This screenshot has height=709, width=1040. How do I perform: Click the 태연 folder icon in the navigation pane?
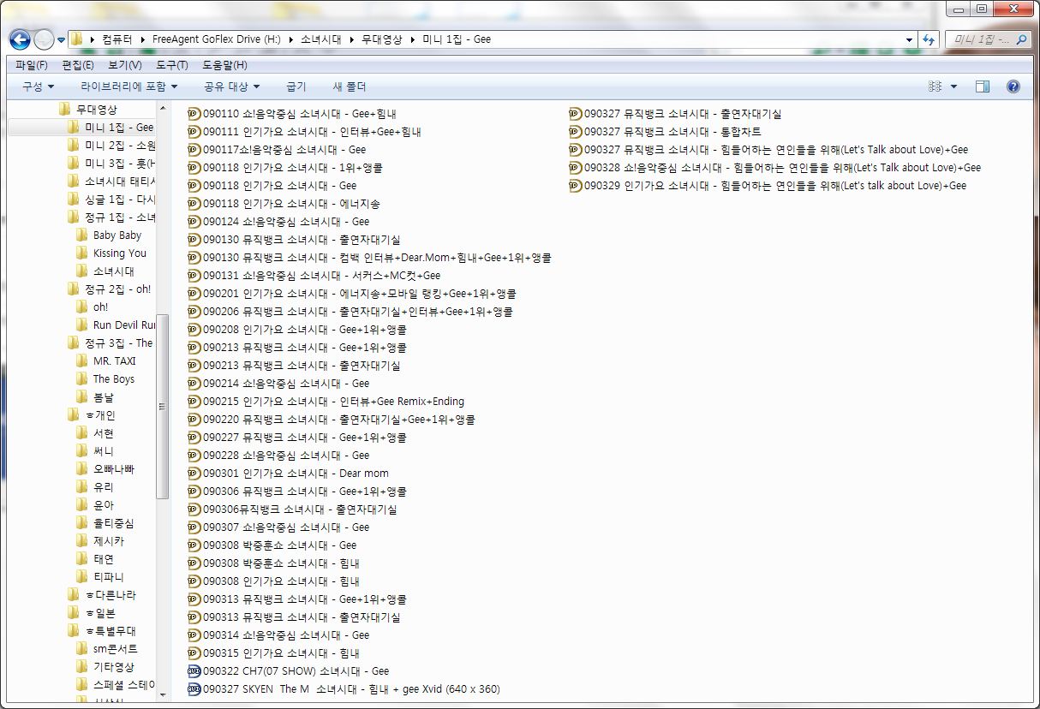pyautogui.click(x=81, y=558)
